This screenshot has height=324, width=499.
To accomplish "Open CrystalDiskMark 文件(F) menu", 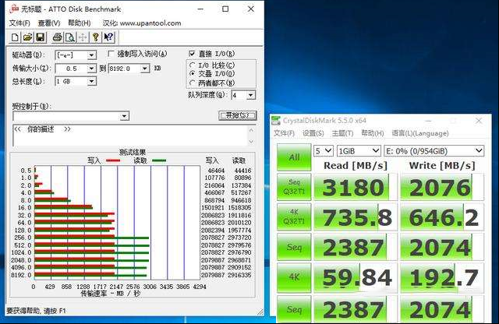I will 284,133.
